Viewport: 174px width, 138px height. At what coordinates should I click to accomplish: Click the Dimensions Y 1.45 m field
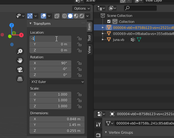point(57,125)
